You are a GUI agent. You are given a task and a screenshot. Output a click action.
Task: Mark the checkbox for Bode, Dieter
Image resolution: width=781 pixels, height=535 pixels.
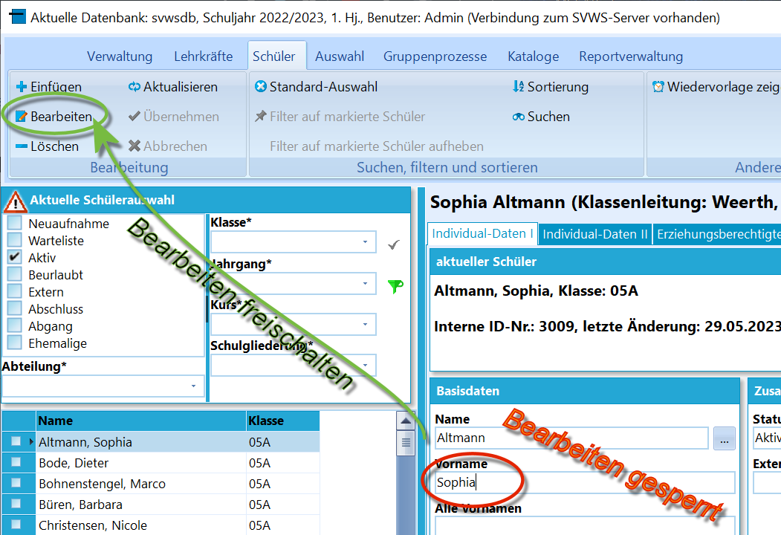tap(16, 461)
